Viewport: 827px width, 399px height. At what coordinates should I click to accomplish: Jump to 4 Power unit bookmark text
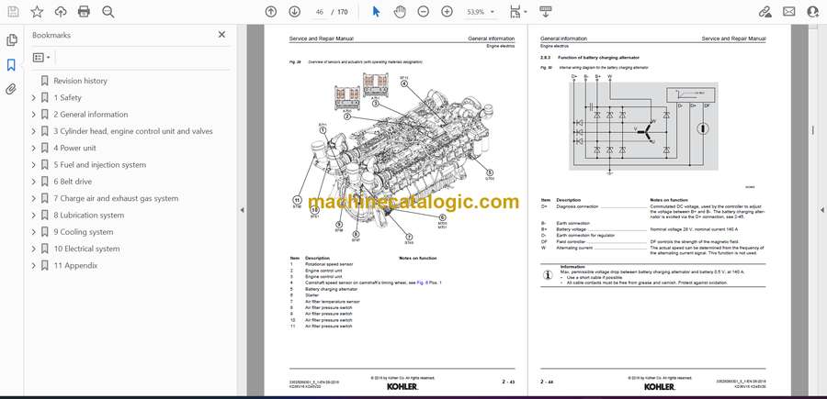tap(75, 148)
